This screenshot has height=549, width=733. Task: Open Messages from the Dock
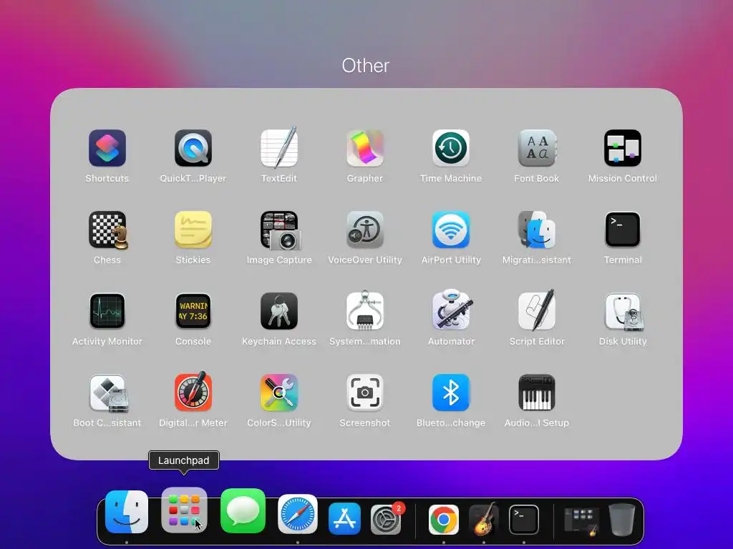[x=243, y=510]
